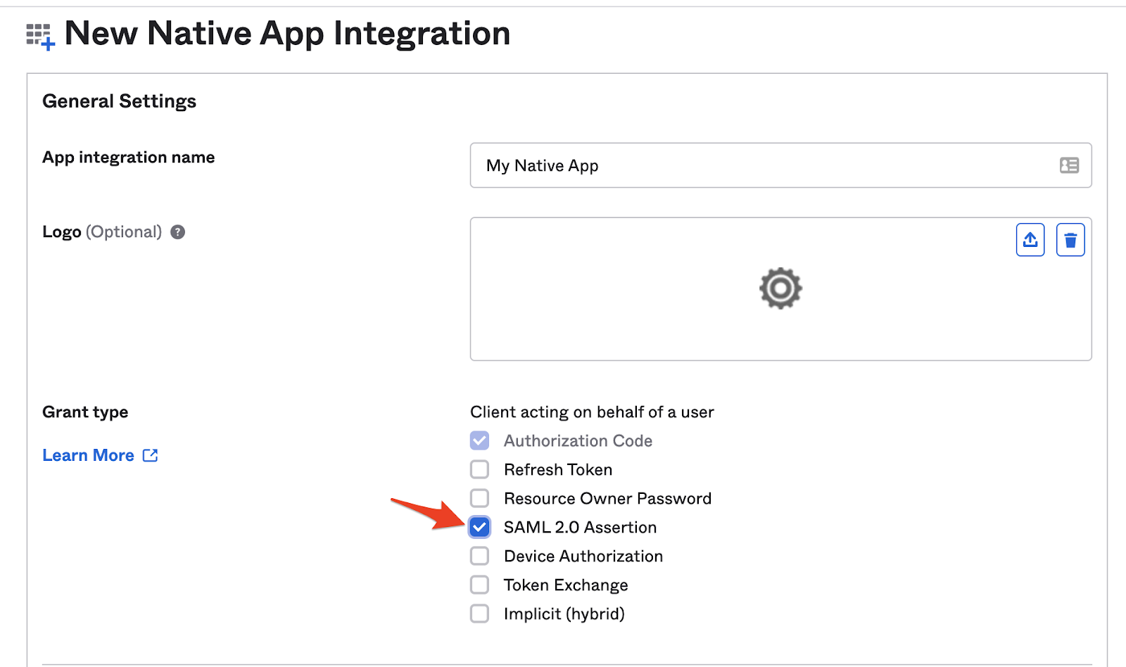Toggle the Authorization Code checkbox
This screenshot has width=1126, height=667.
point(479,440)
